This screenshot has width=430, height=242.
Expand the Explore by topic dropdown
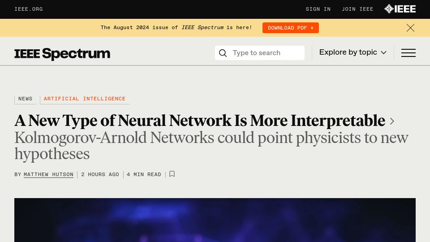click(353, 52)
